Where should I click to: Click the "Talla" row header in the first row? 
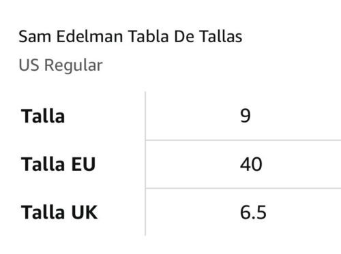(43, 116)
